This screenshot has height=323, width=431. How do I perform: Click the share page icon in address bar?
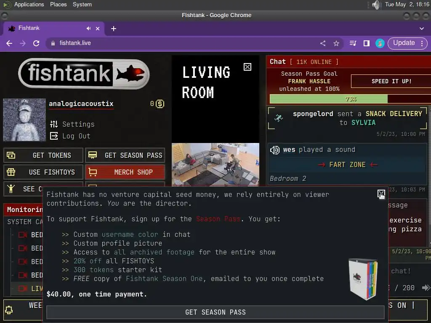[323, 43]
